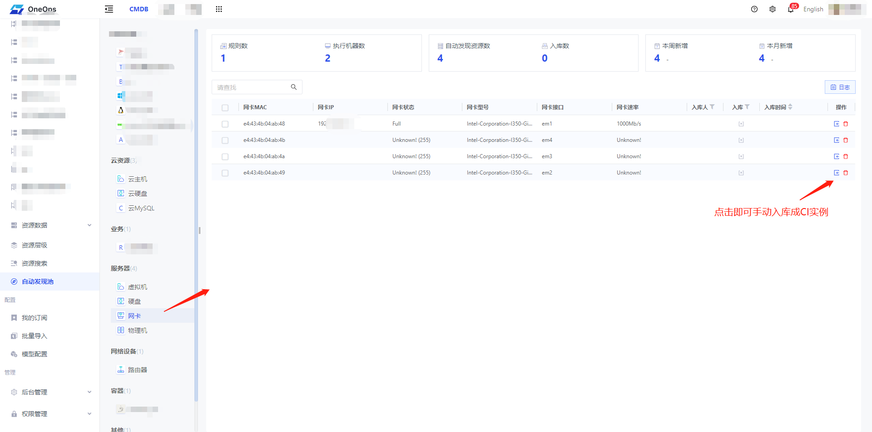Delete the em3 NIC row
The height and width of the screenshot is (432, 872).
click(x=846, y=156)
